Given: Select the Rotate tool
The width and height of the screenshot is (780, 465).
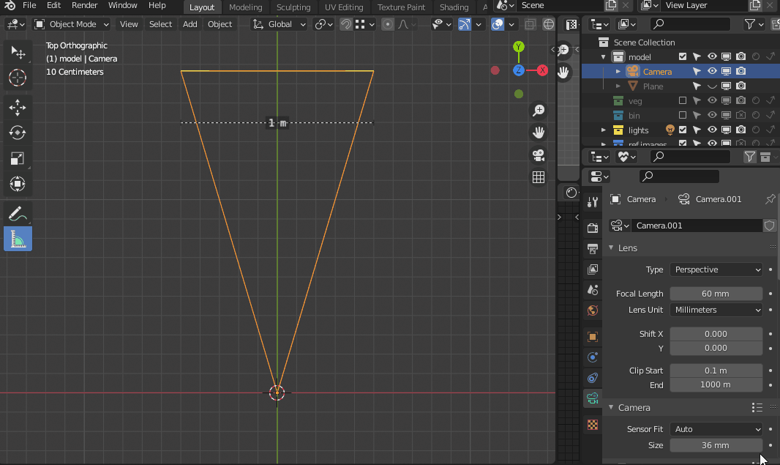Looking at the screenshot, I should point(18,133).
